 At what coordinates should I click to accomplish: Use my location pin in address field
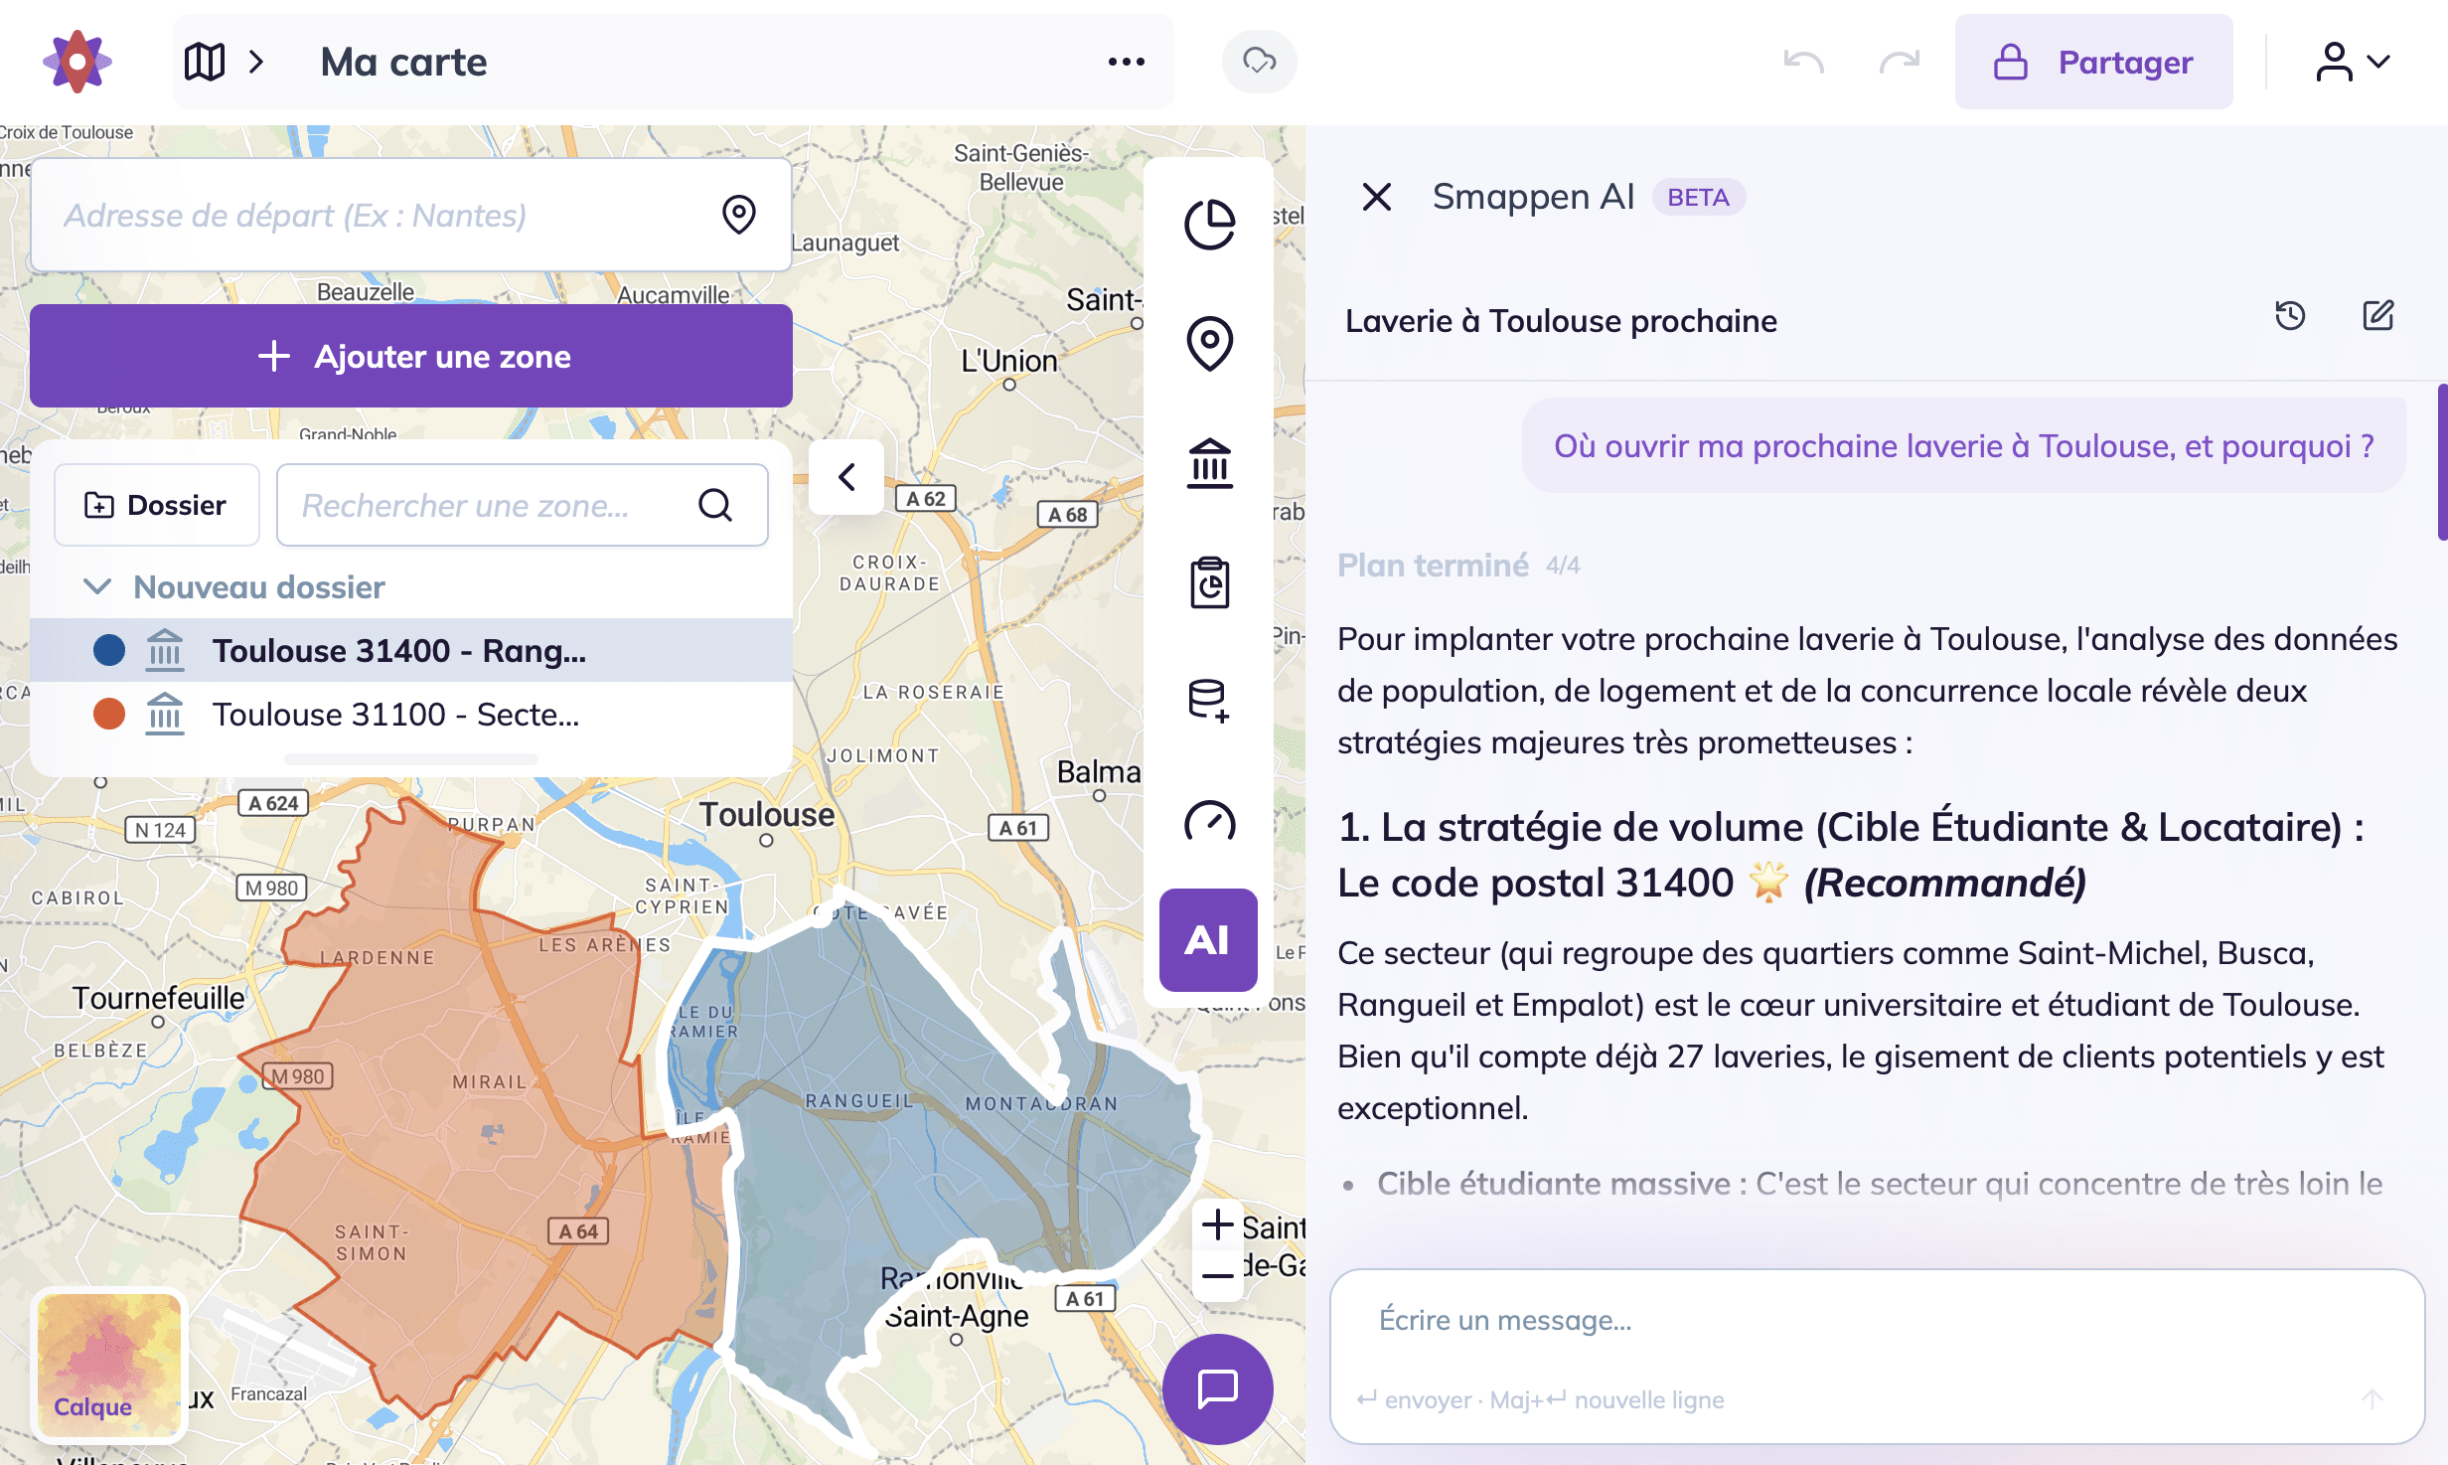click(738, 215)
